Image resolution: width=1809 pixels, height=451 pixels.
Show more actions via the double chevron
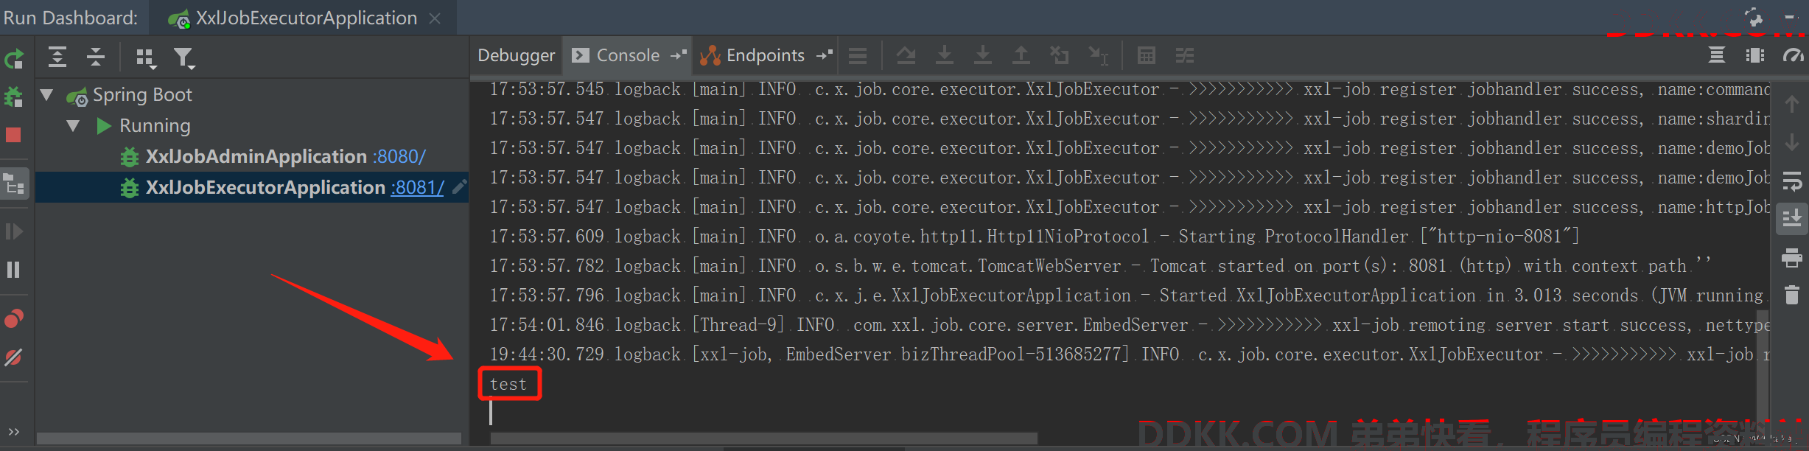pyautogui.click(x=14, y=431)
